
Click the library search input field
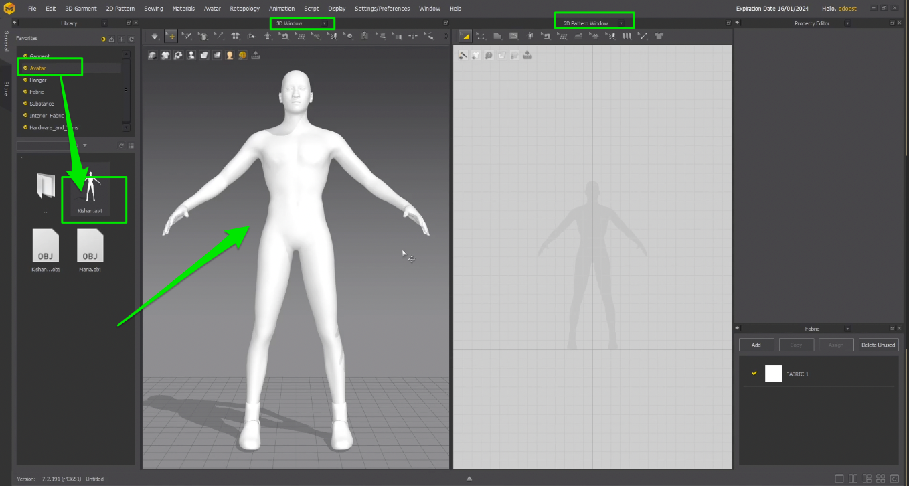48,145
